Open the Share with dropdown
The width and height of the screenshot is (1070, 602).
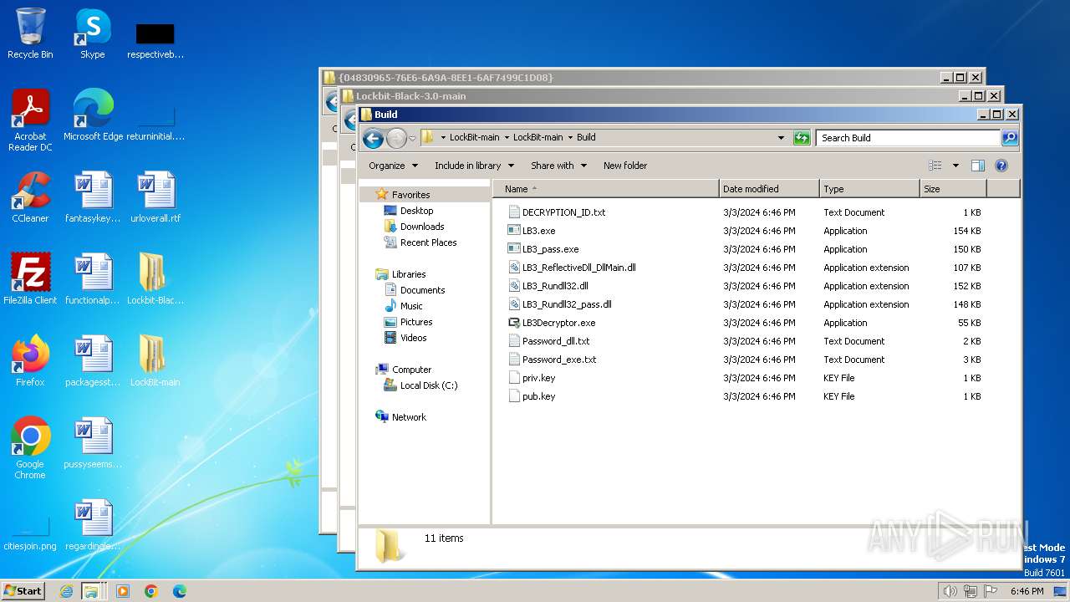(x=558, y=166)
